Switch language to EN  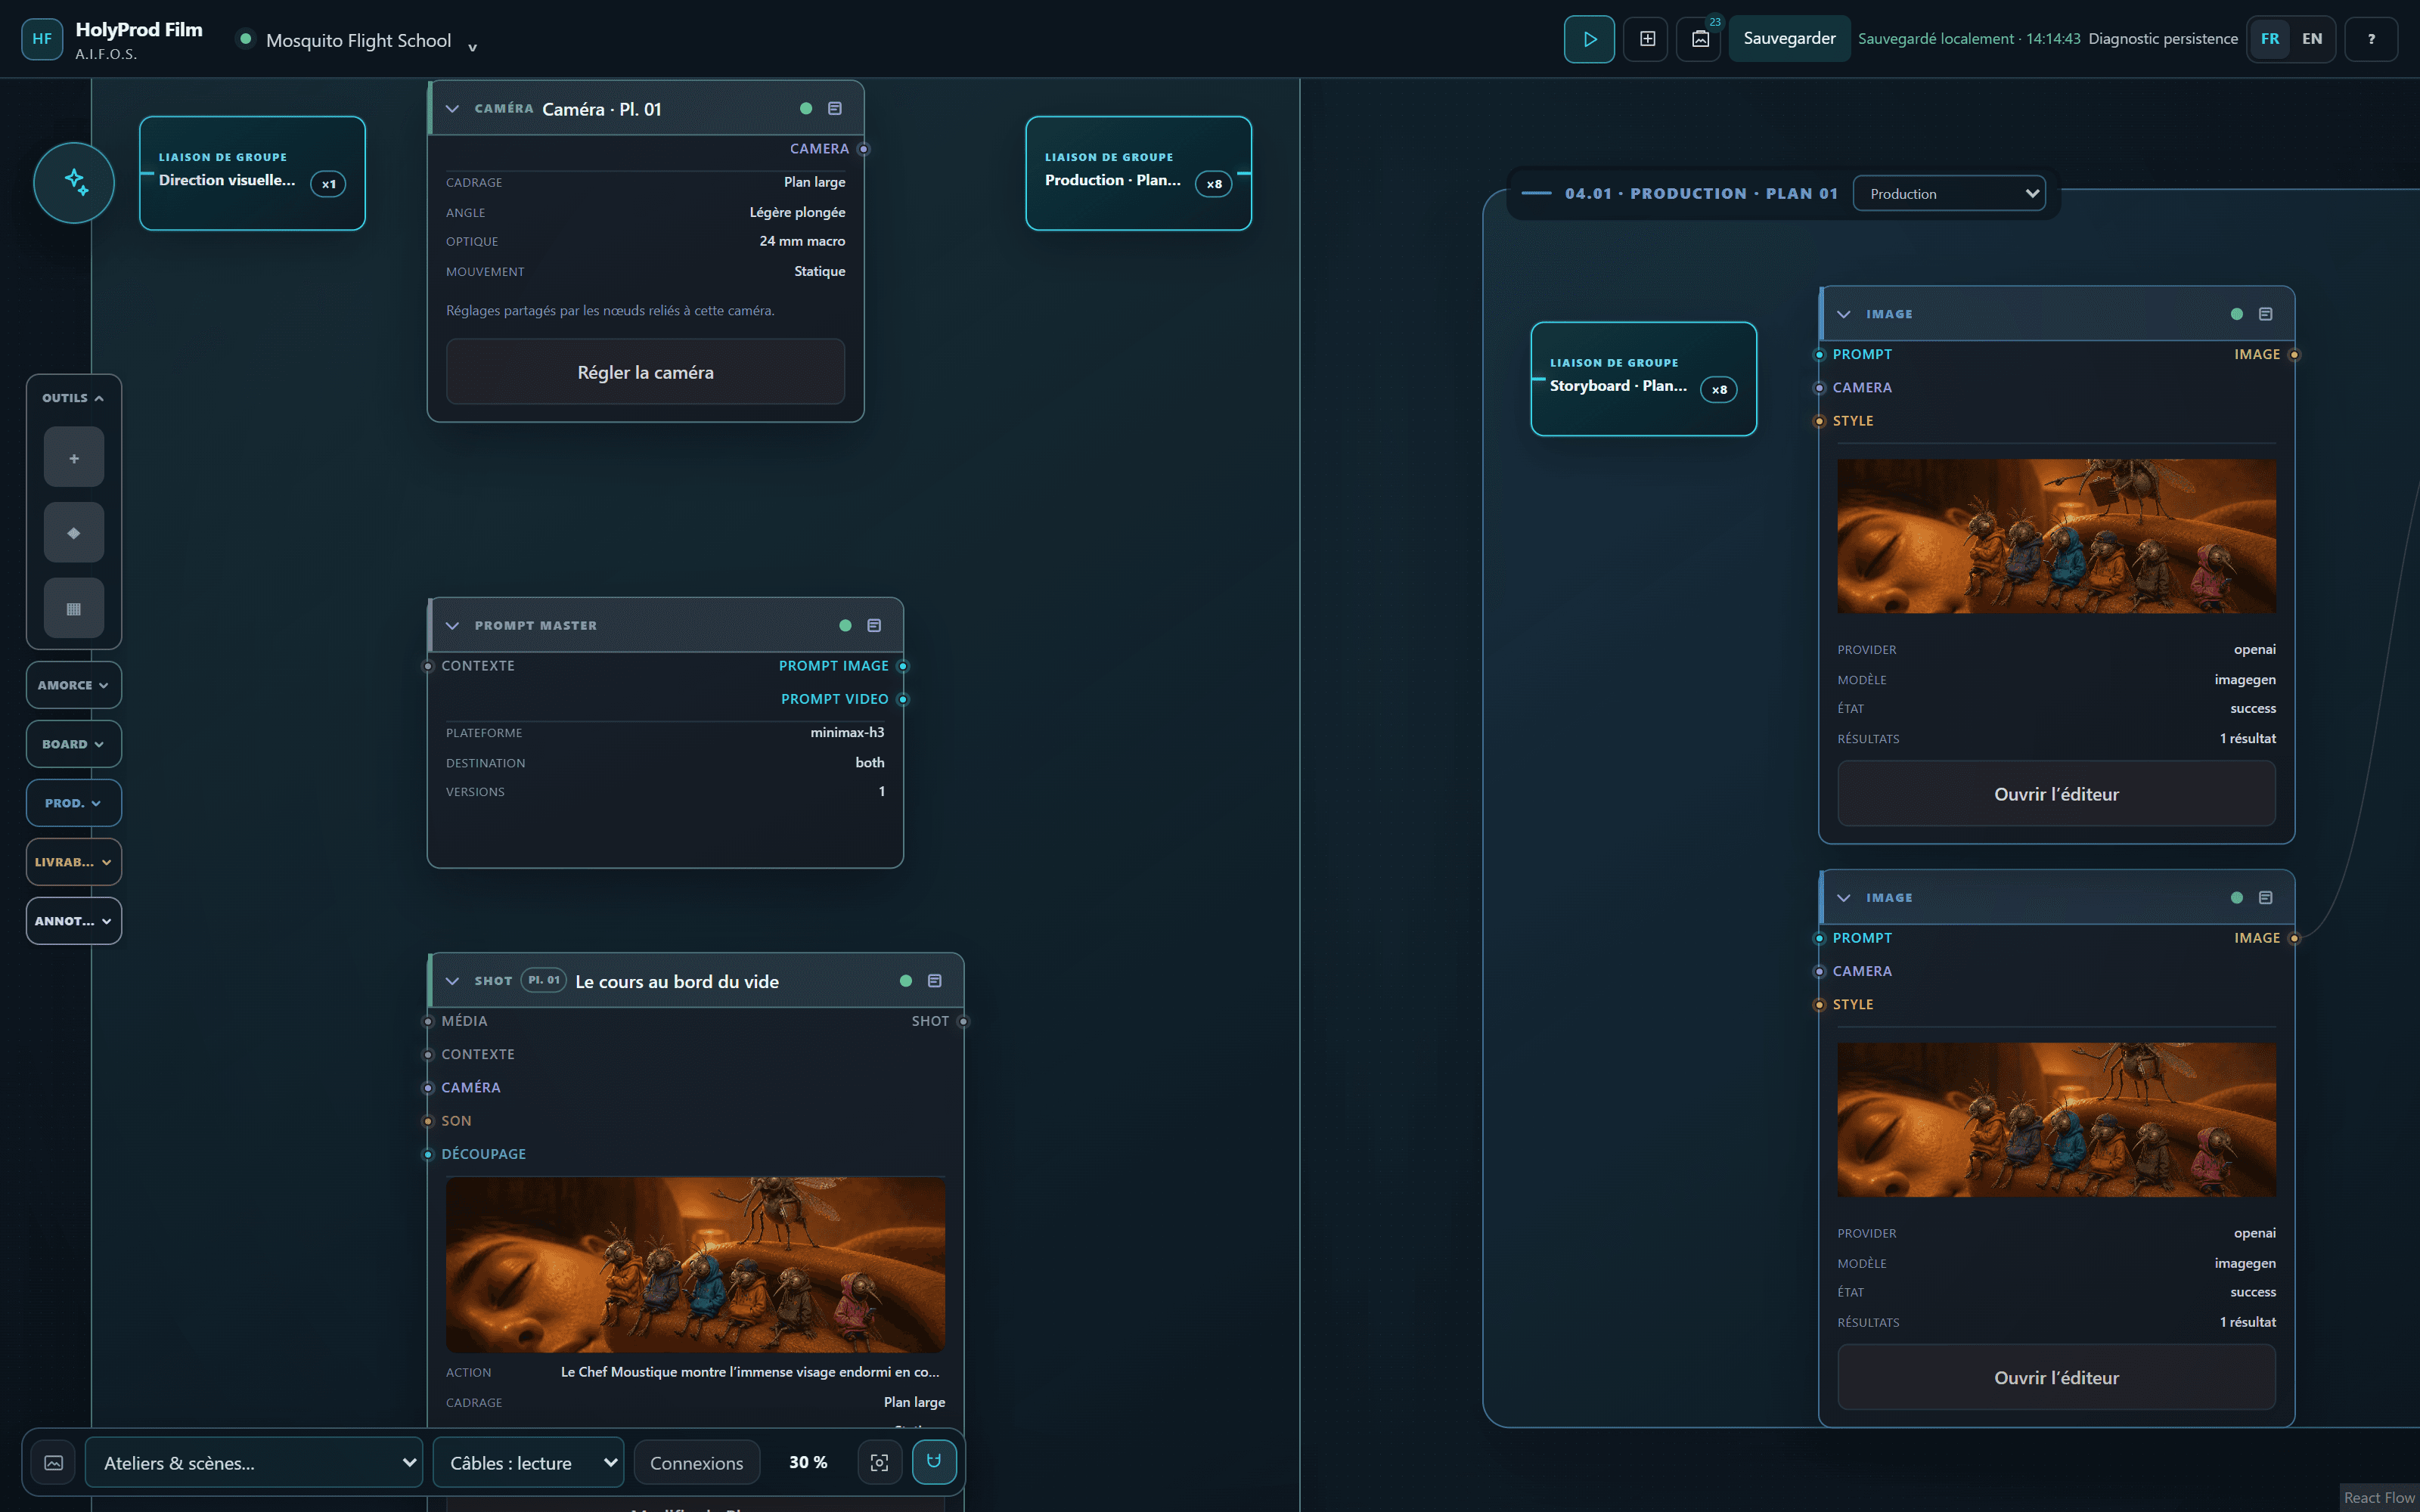coord(2312,39)
